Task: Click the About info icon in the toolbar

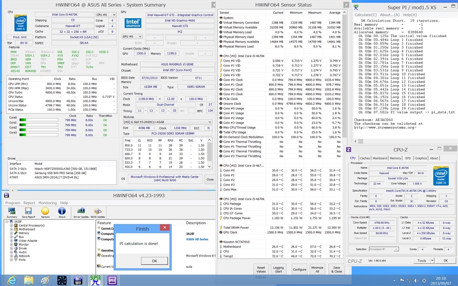Action: click(x=62, y=212)
